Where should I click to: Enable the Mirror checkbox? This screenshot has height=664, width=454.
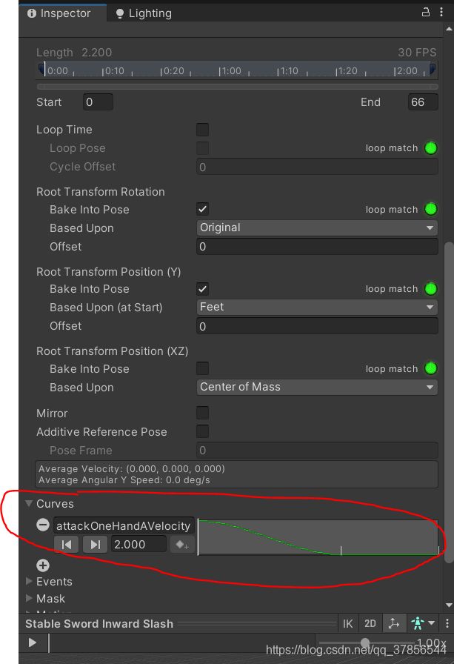tap(202, 413)
